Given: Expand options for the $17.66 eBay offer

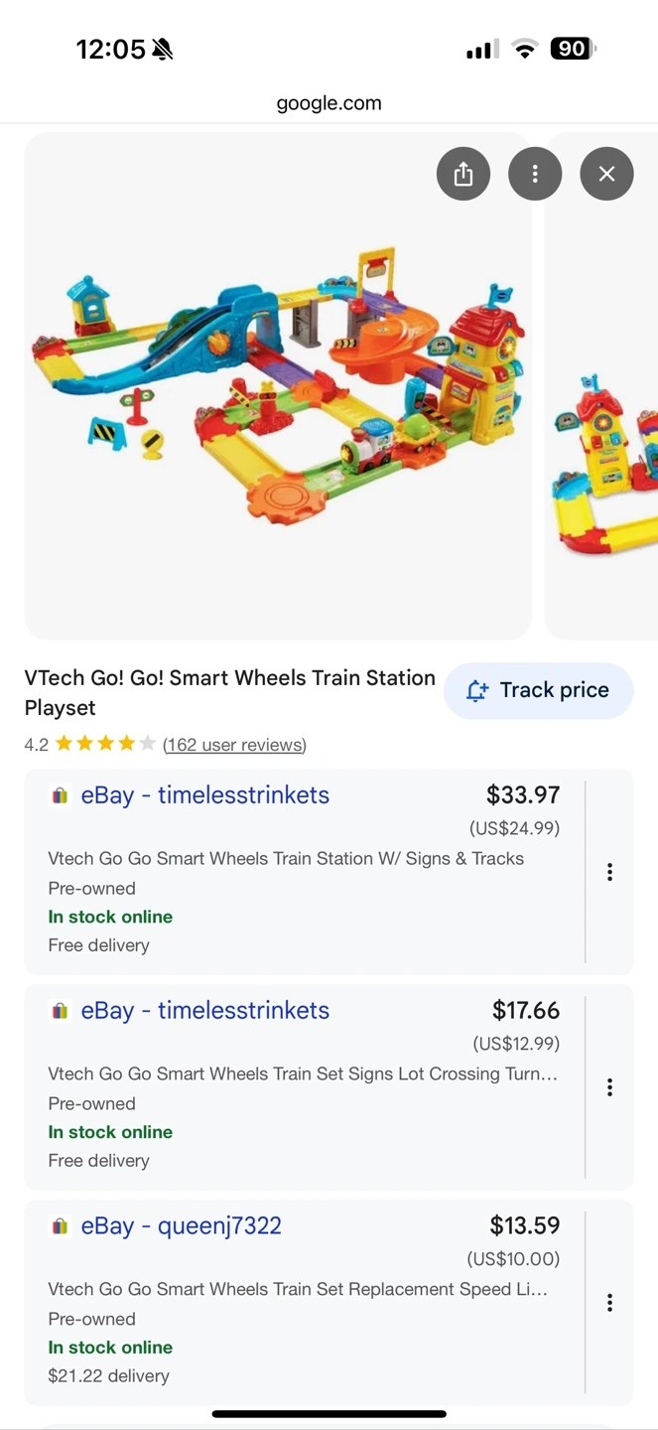Looking at the screenshot, I should [x=609, y=1087].
